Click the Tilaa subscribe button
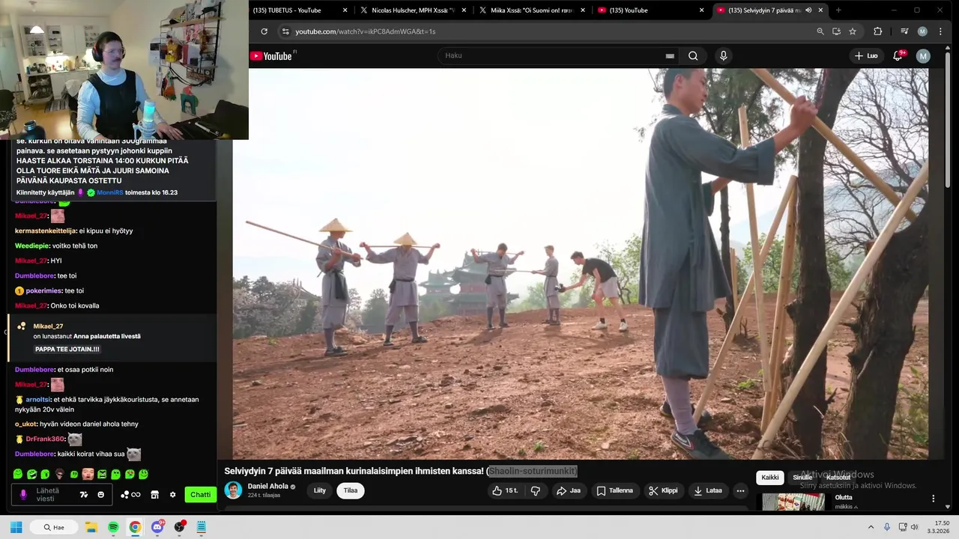Screen dimensions: 959x539 click(351, 490)
